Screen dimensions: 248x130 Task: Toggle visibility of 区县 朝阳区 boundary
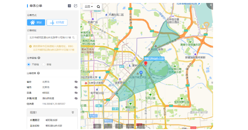(76, 93)
